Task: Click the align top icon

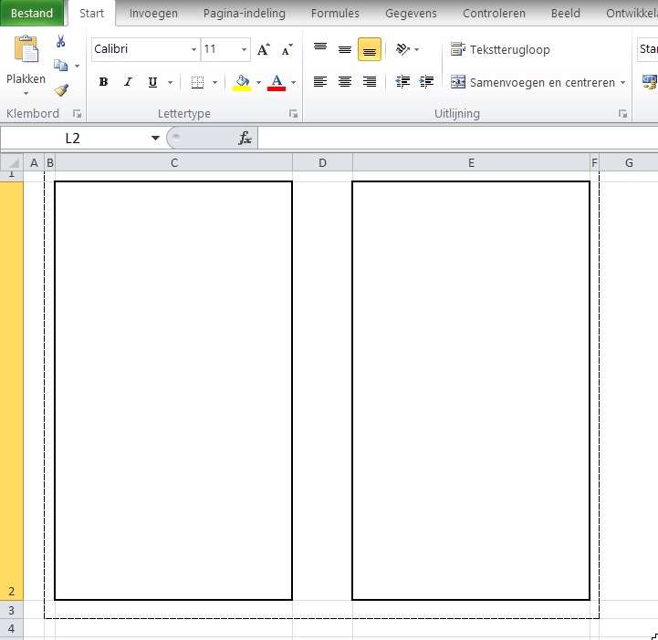Action: coord(319,49)
